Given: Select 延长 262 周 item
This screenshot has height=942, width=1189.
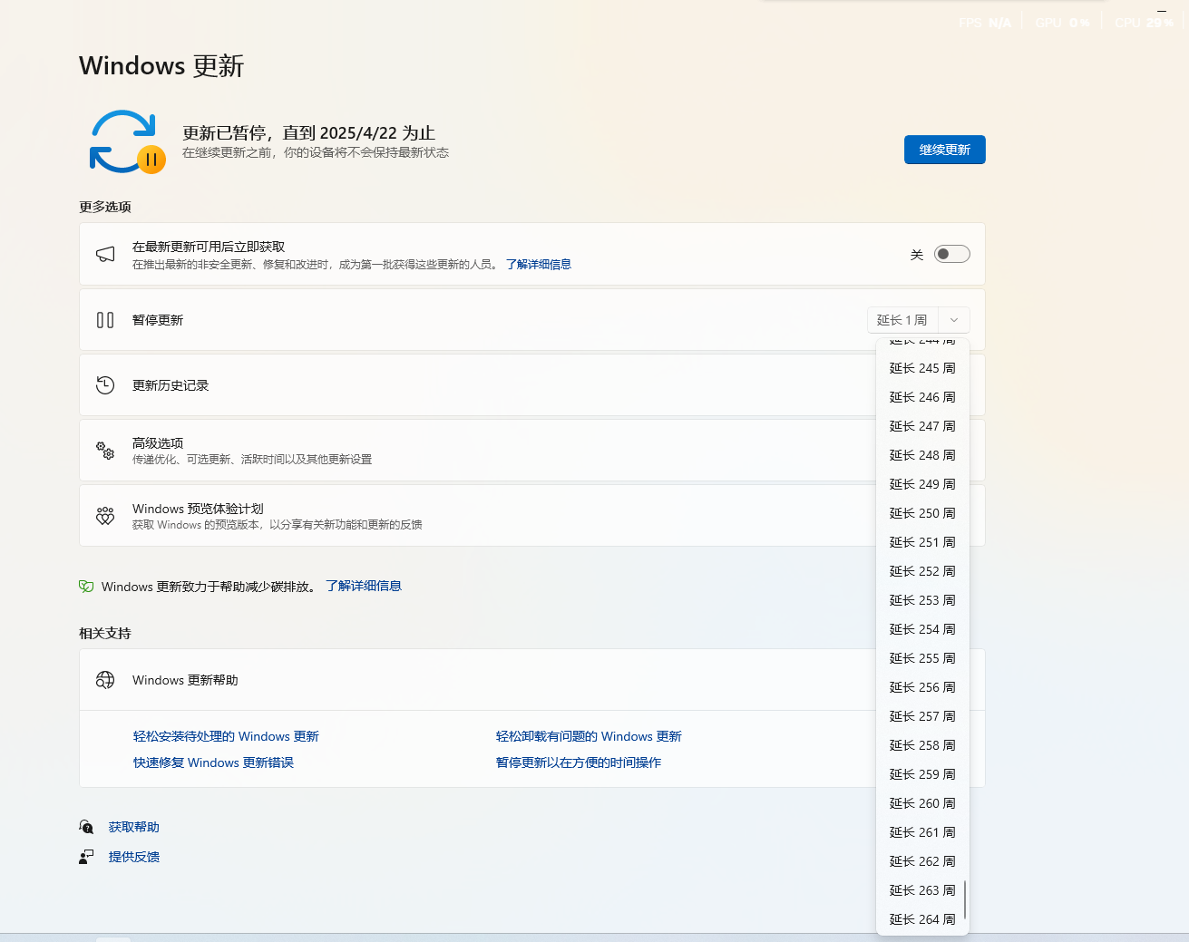Looking at the screenshot, I should (922, 861).
